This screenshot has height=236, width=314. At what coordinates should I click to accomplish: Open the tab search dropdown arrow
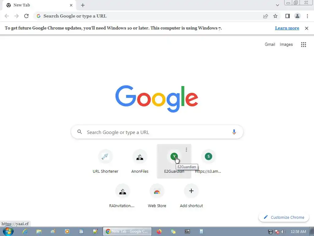[x=277, y=5]
